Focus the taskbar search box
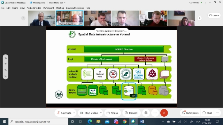 pyautogui.click(x=38, y=122)
